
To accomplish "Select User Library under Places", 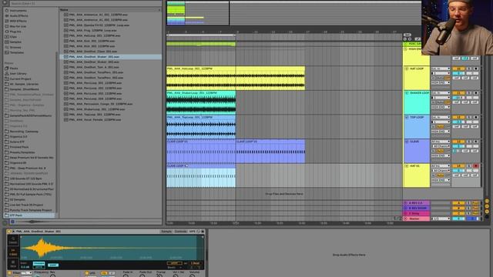I will 18,74.
